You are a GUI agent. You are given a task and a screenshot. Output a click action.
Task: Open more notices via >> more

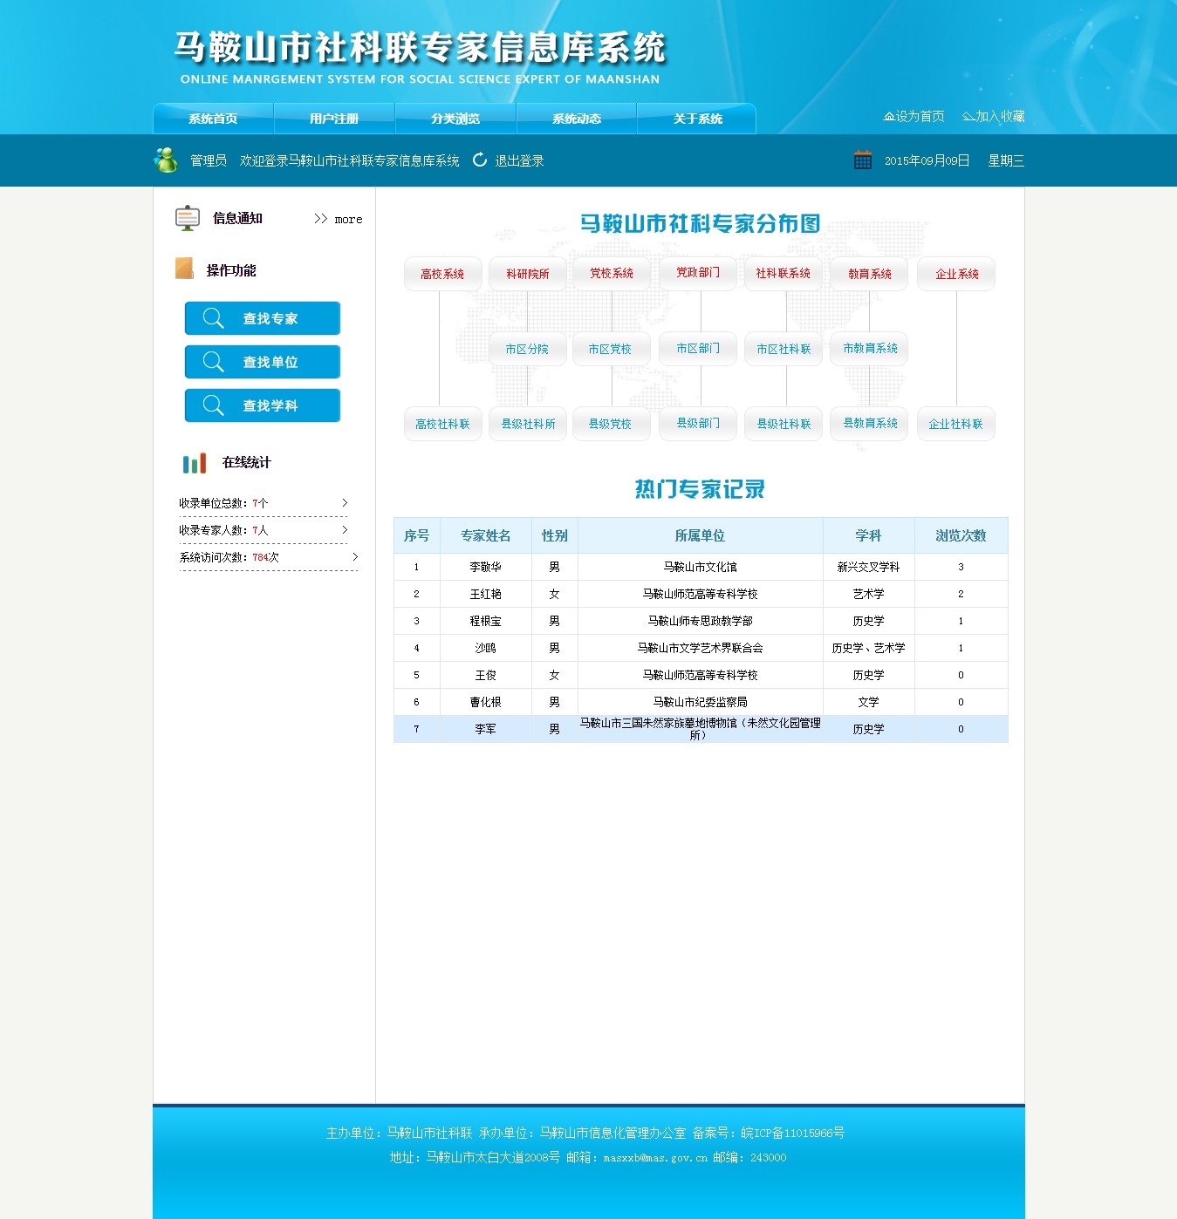[339, 219]
